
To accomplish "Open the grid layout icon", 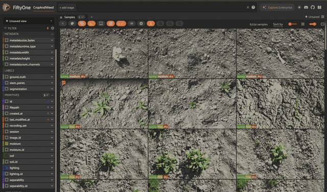I will [x=303, y=24].
